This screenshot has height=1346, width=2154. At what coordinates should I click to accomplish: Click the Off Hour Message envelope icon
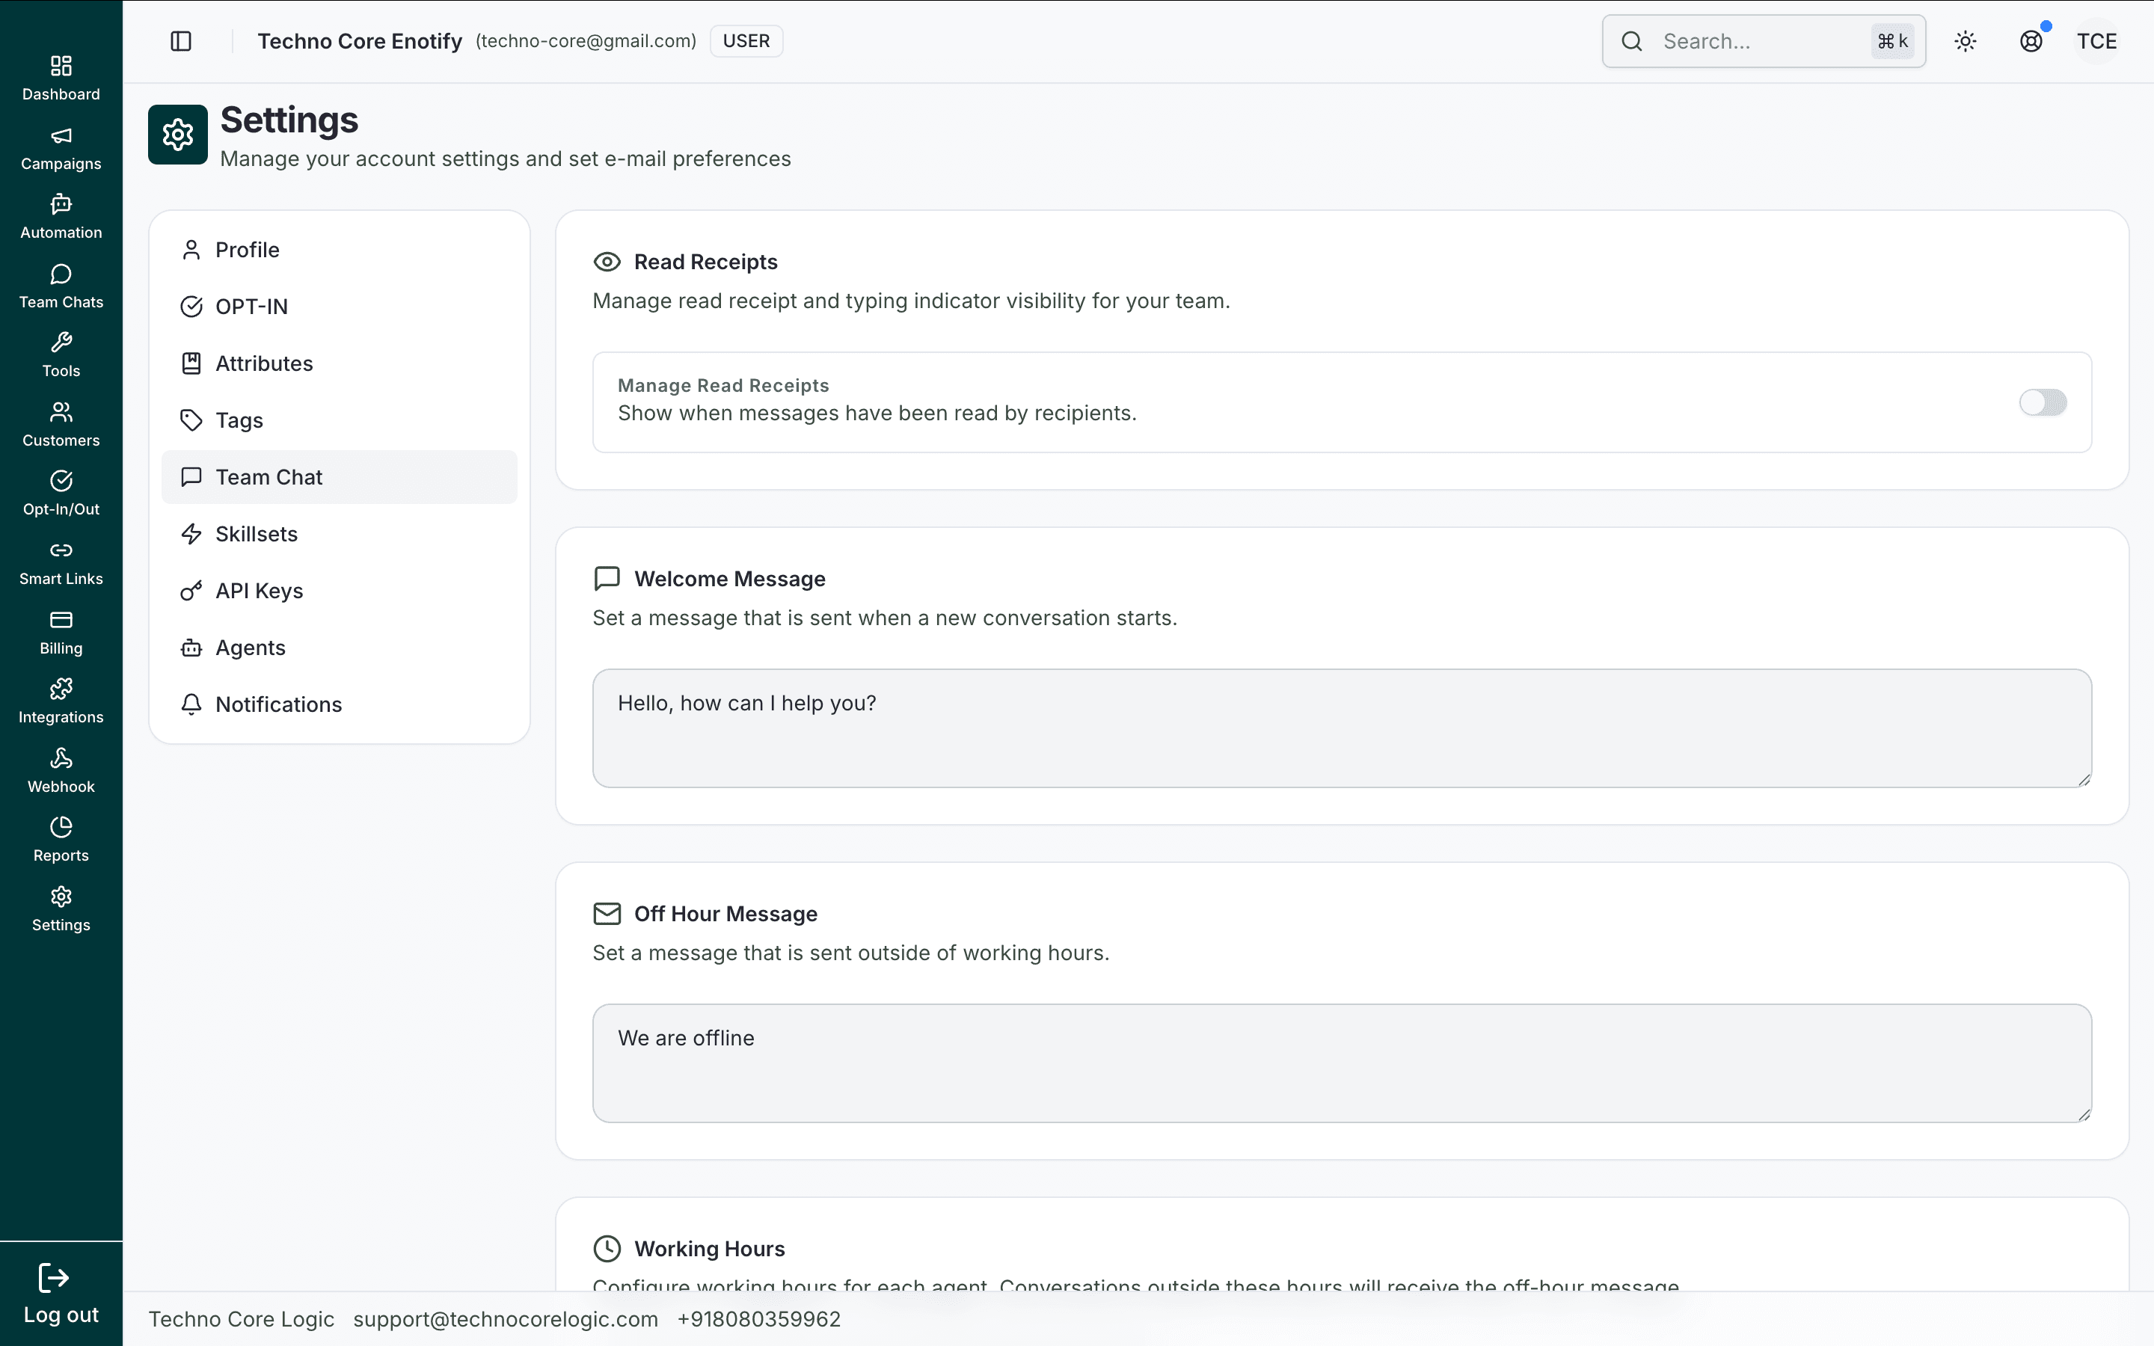pos(607,913)
